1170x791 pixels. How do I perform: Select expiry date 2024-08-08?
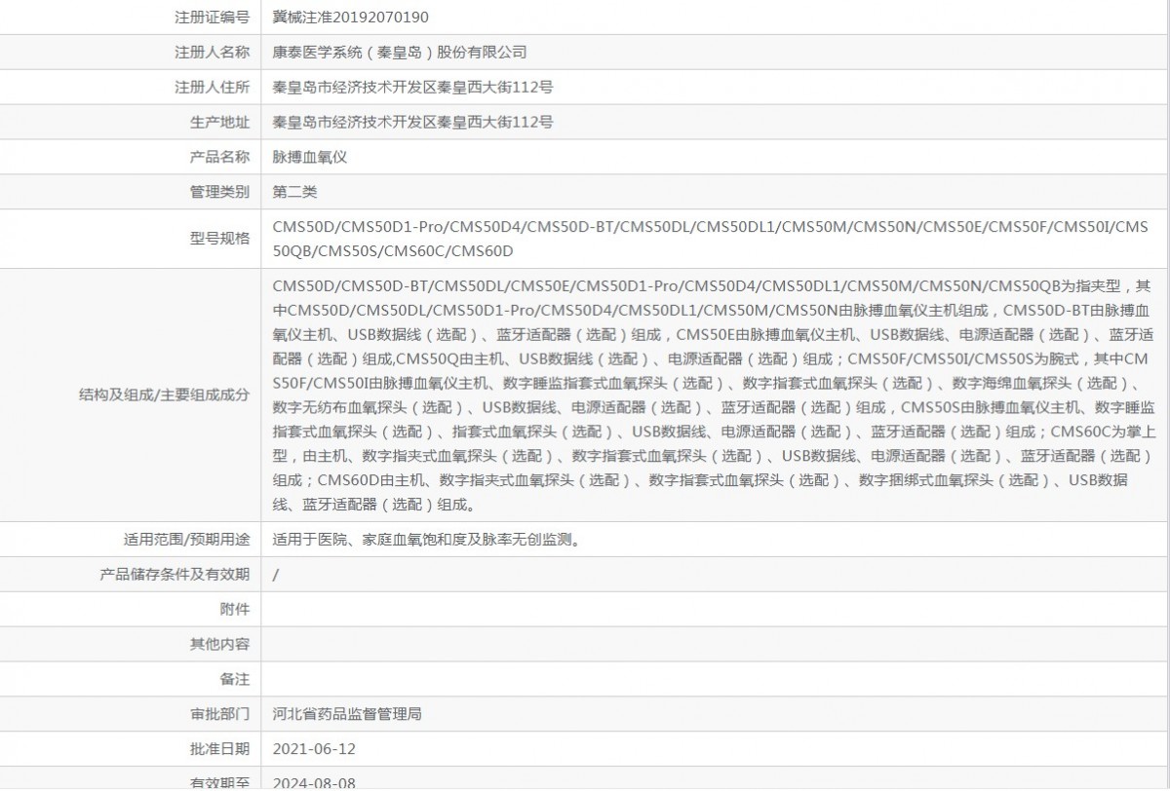click(314, 782)
